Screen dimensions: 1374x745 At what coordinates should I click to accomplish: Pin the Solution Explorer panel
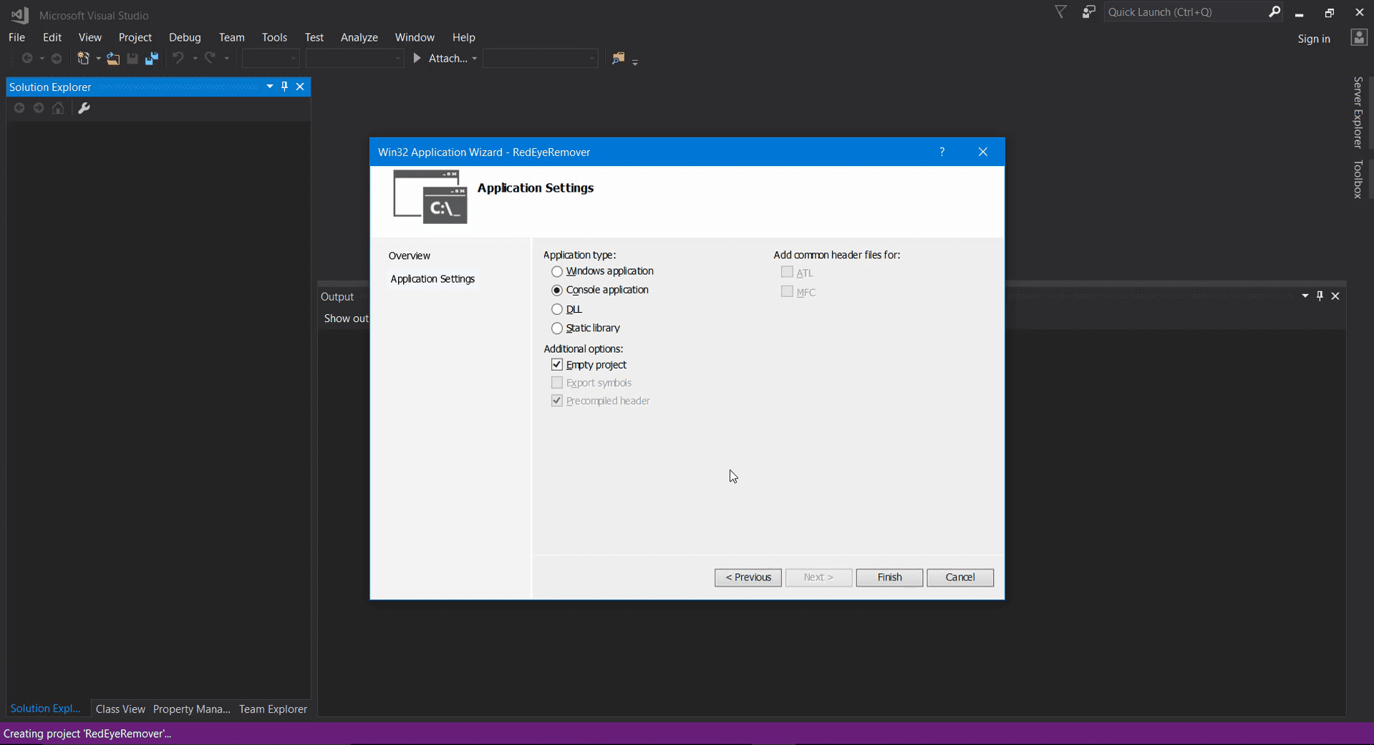(284, 87)
